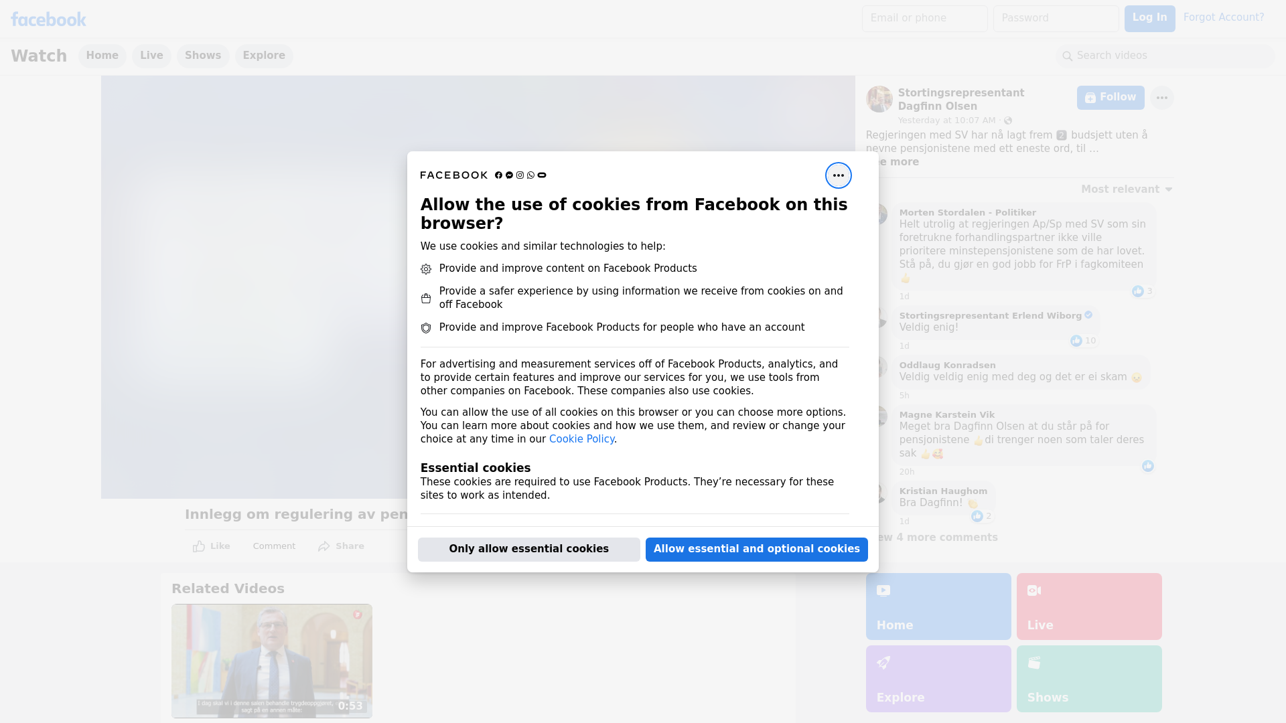
Task: Select the Live tab in Watch bar
Action: [151, 56]
